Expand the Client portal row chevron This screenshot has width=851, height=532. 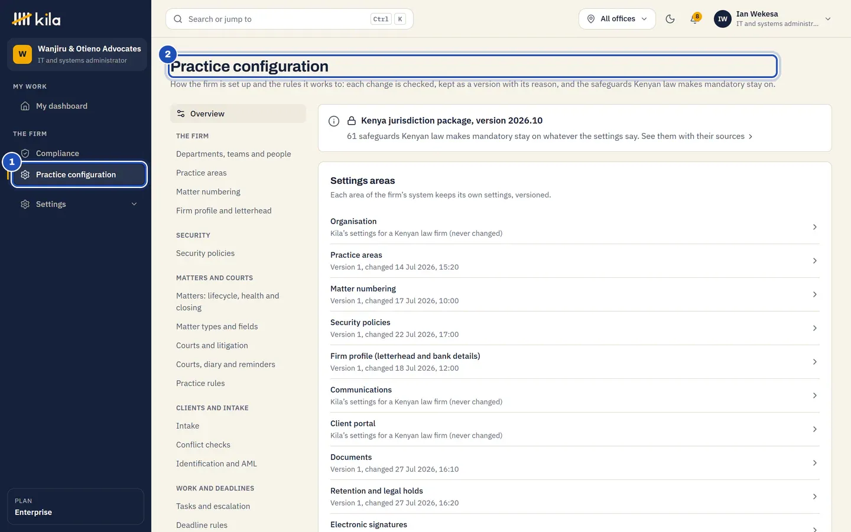(814, 429)
